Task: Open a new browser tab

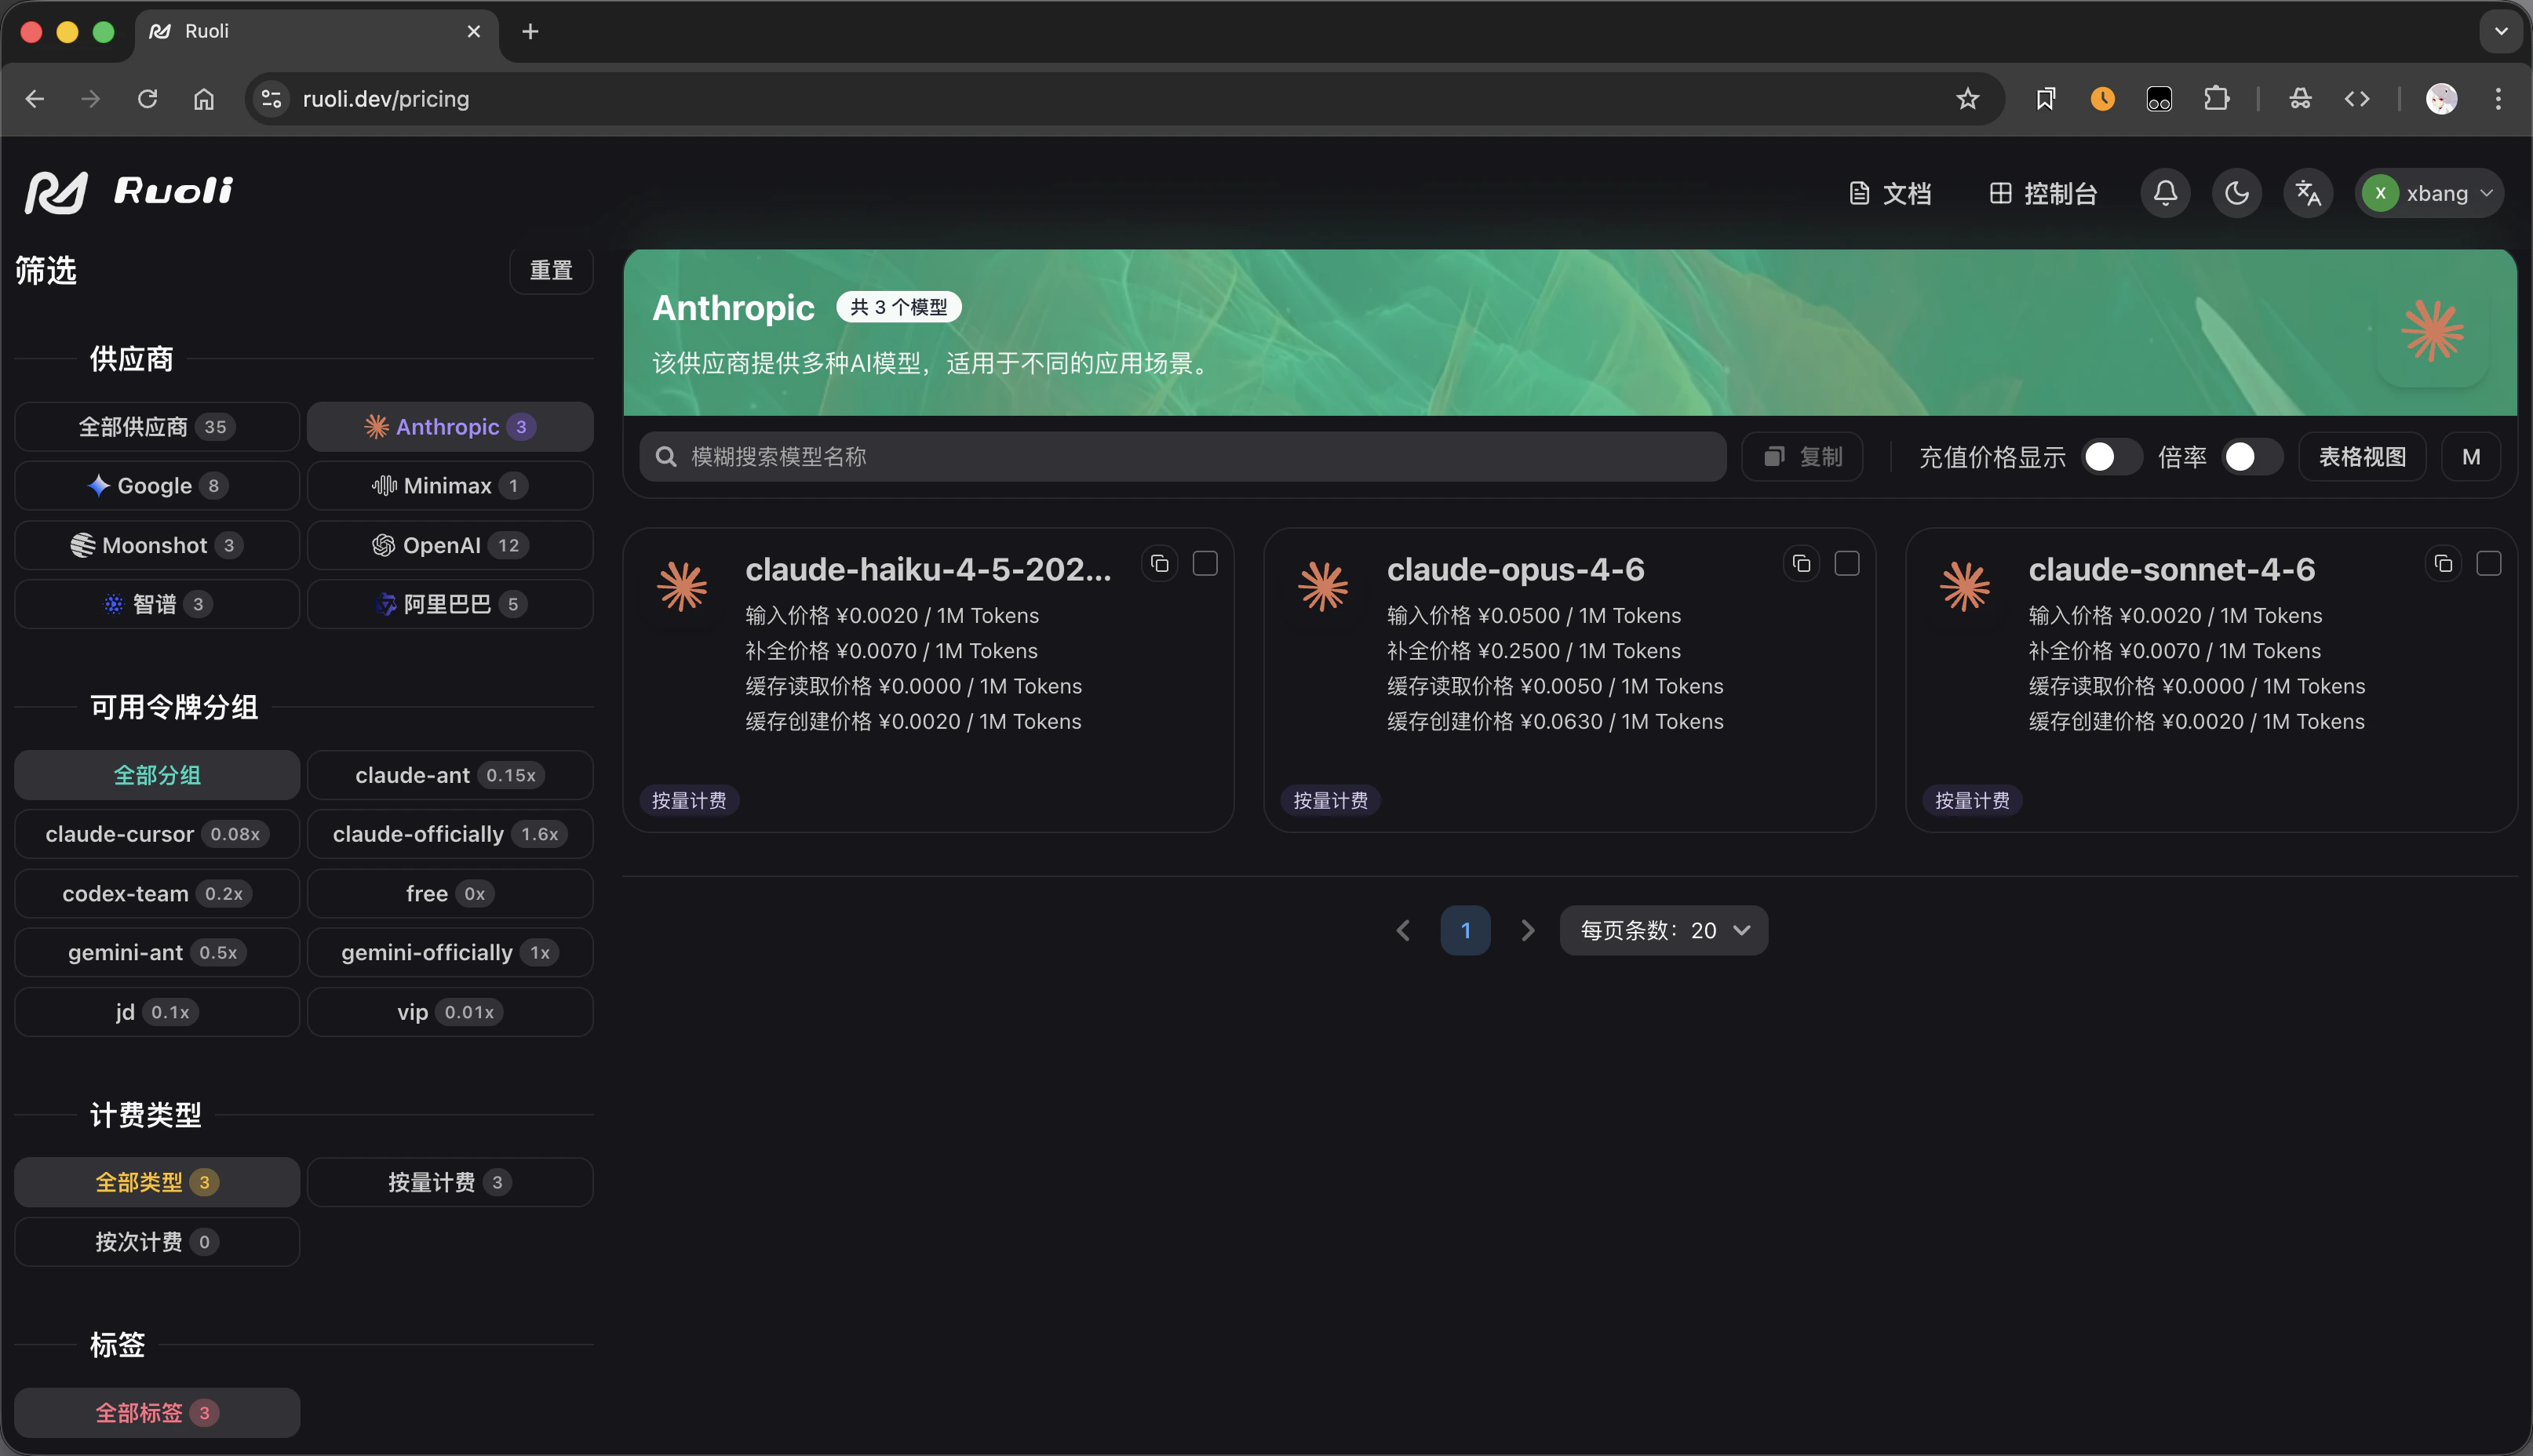Action: (x=530, y=31)
